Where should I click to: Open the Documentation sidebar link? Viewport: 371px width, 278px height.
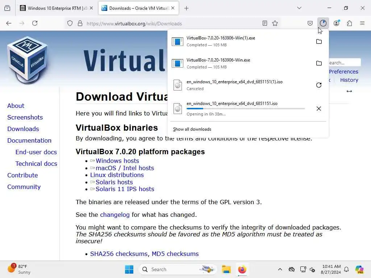pos(29,140)
